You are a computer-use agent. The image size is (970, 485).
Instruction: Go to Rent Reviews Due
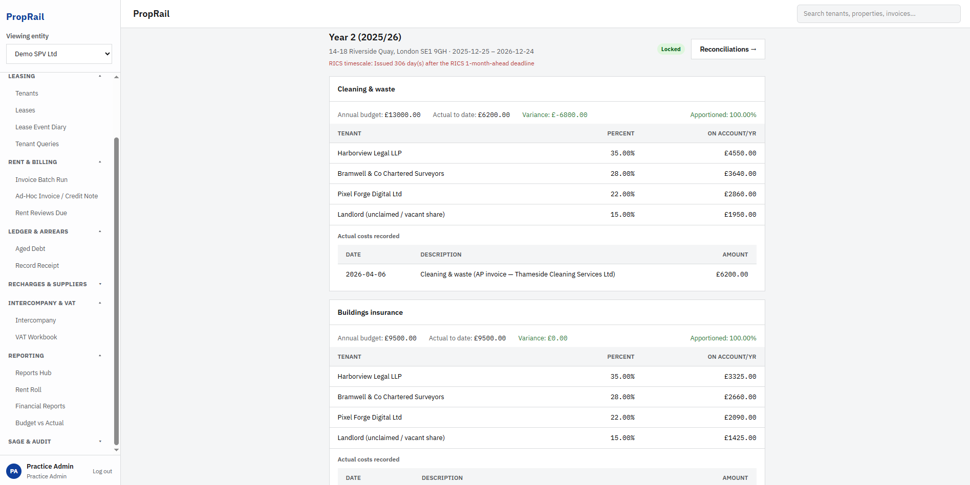coord(41,213)
